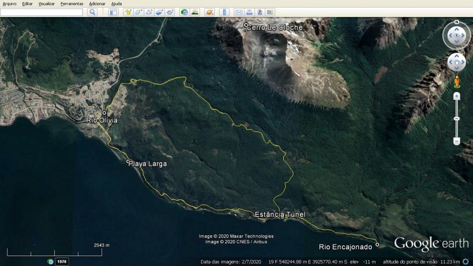Open the Arquivo menu

pos(9,4)
